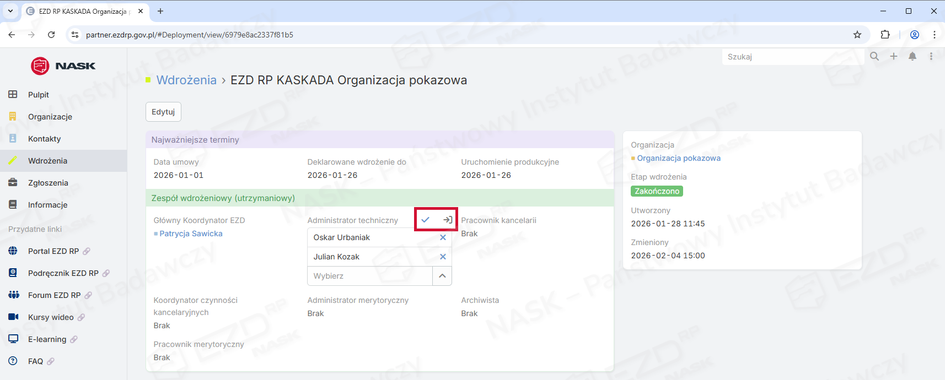Open Patrycja Sawicka contact link

[191, 234]
